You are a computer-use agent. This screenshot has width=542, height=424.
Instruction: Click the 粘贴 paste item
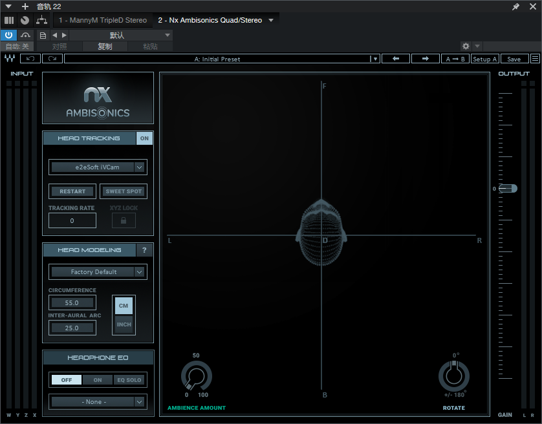[x=150, y=47]
